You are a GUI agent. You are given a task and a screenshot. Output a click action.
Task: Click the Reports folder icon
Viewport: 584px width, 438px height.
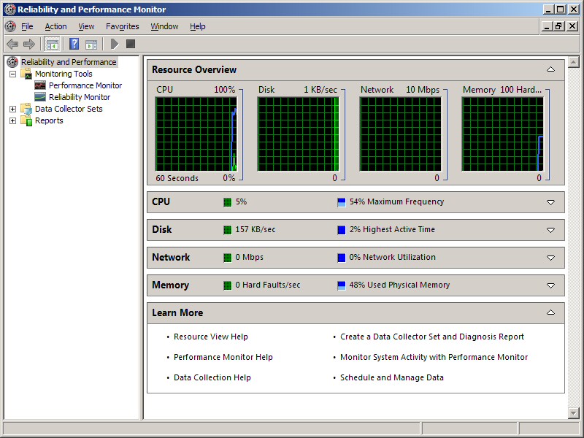tap(26, 120)
